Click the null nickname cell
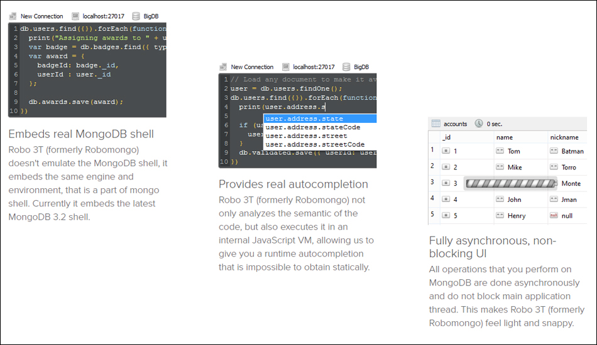The width and height of the screenshot is (597, 345). click(x=567, y=215)
